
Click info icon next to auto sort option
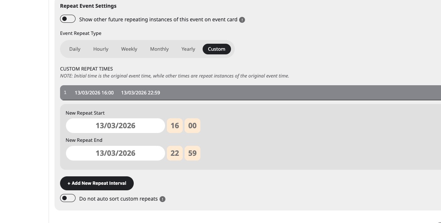point(162,199)
